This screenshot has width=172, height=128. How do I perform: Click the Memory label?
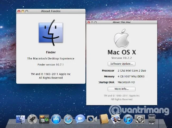[109, 77]
